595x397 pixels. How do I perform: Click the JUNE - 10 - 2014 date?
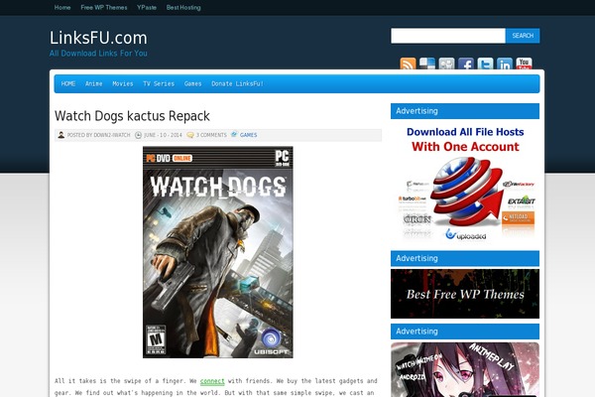pyautogui.click(x=163, y=135)
